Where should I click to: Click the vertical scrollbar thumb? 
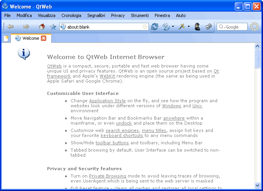click(257, 59)
